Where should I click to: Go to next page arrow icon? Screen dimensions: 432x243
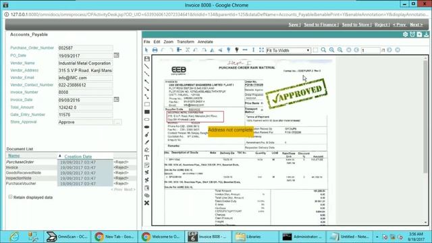389,50
